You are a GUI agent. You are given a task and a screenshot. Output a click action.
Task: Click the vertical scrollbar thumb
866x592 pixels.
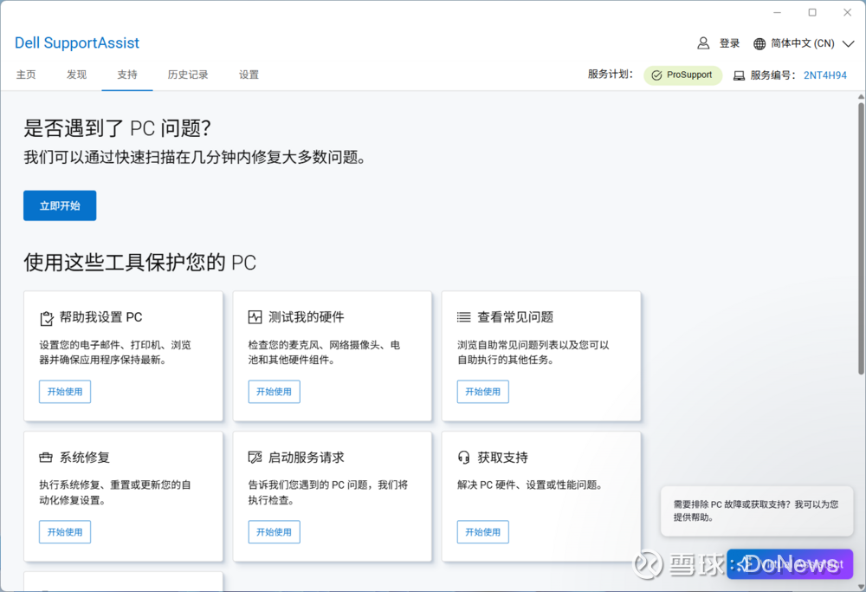[861, 237]
